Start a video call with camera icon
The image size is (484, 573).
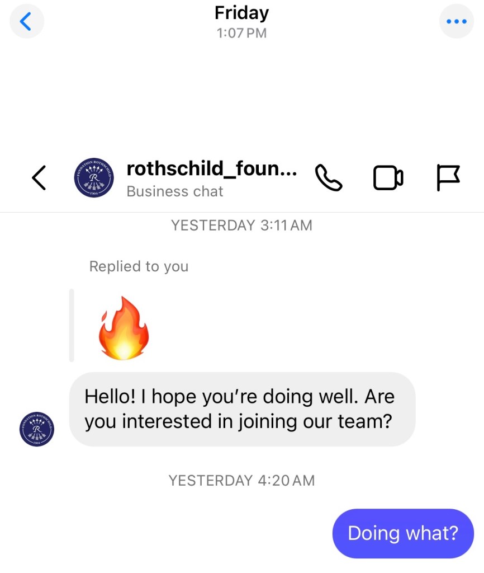pos(388,177)
